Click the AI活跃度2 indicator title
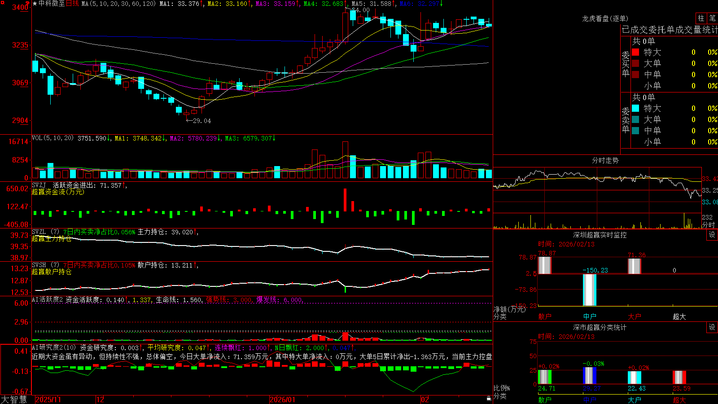 (x=48, y=299)
